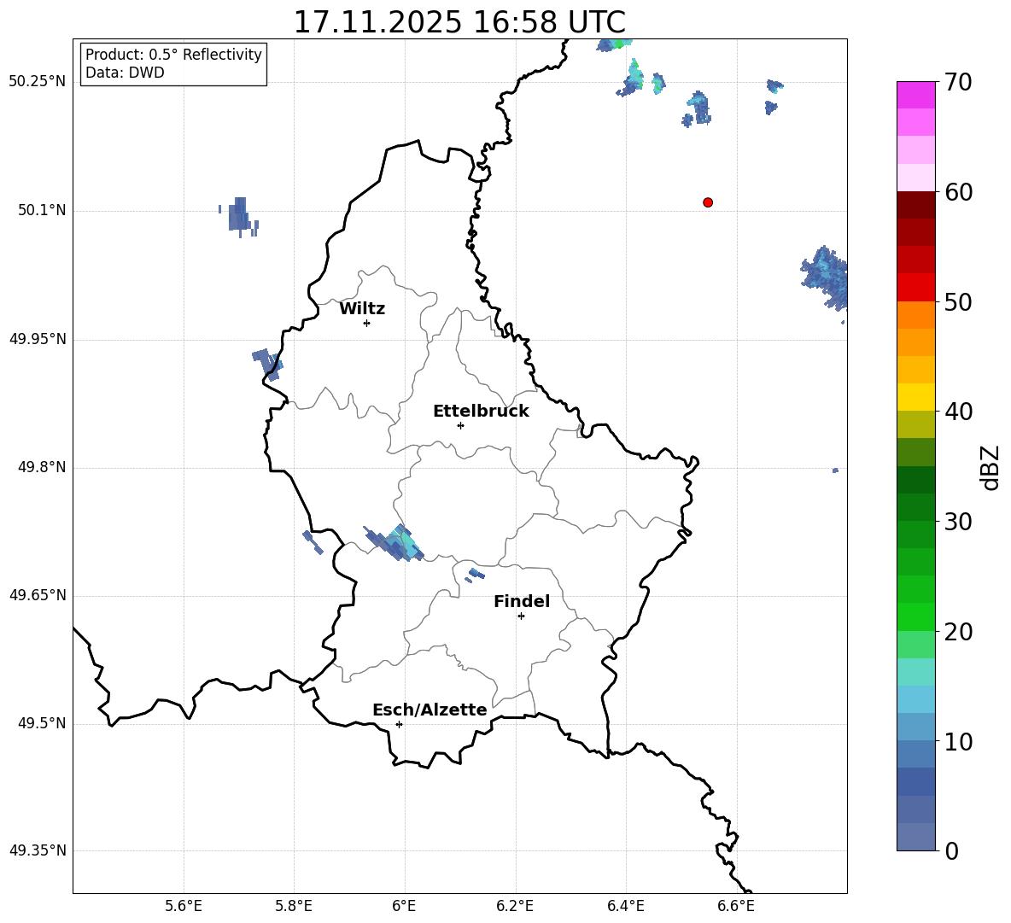Viewport: 1011px width, 923px height.
Task: Click the radar echo west of Wiltz border
Action: coord(268,365)
